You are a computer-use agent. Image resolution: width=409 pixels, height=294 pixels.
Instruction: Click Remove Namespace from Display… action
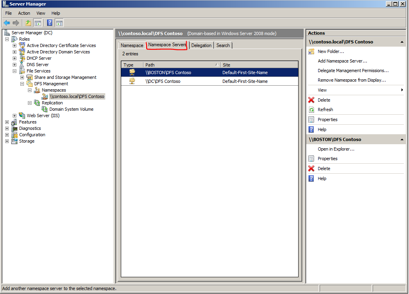(x=352, y=80)
